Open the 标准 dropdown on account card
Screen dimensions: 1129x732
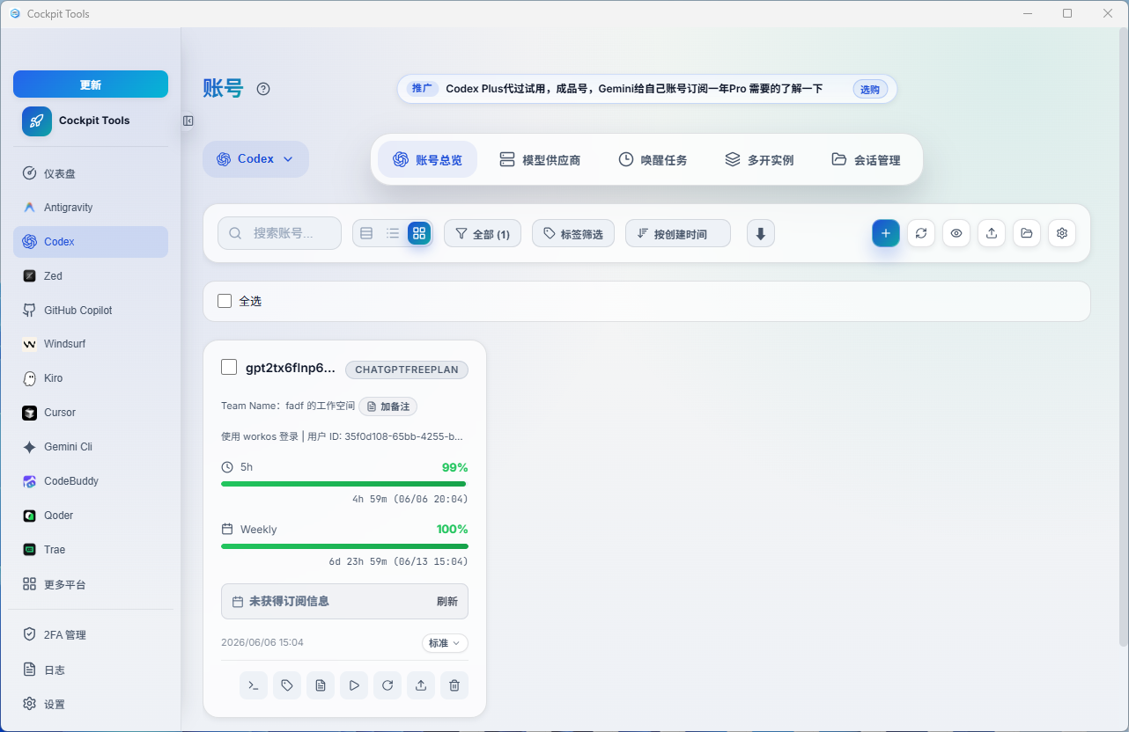tap(445, 643)
